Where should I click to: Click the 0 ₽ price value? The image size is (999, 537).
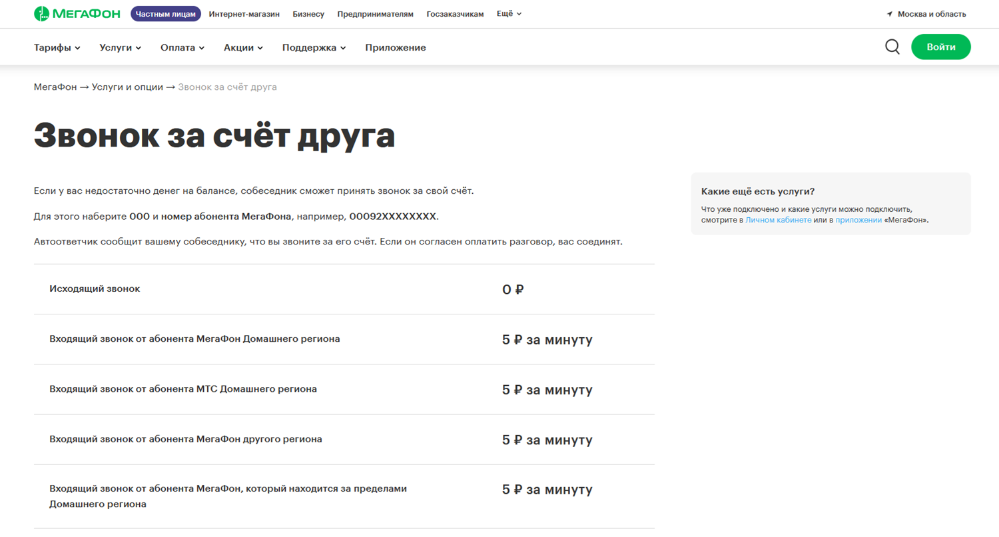(x=513, y=290)
